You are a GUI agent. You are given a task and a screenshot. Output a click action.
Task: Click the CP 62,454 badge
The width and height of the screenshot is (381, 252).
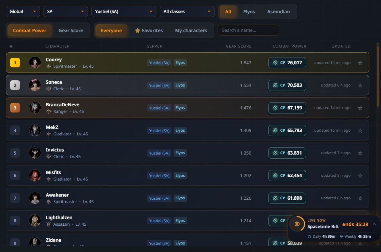pyautogui.click(x=287, y=175)
